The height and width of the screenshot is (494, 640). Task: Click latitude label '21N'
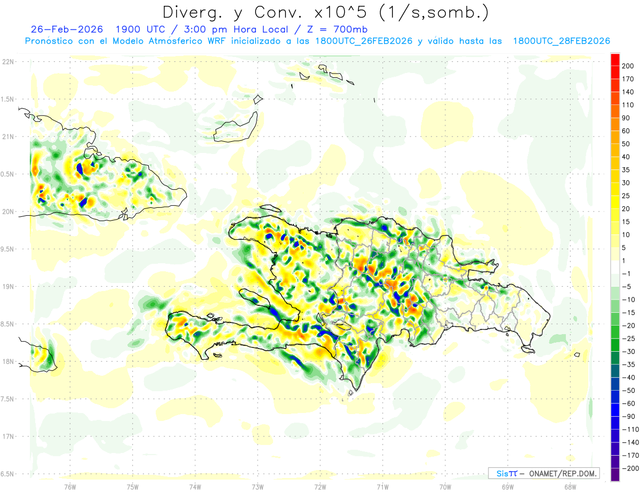(7, 136)
